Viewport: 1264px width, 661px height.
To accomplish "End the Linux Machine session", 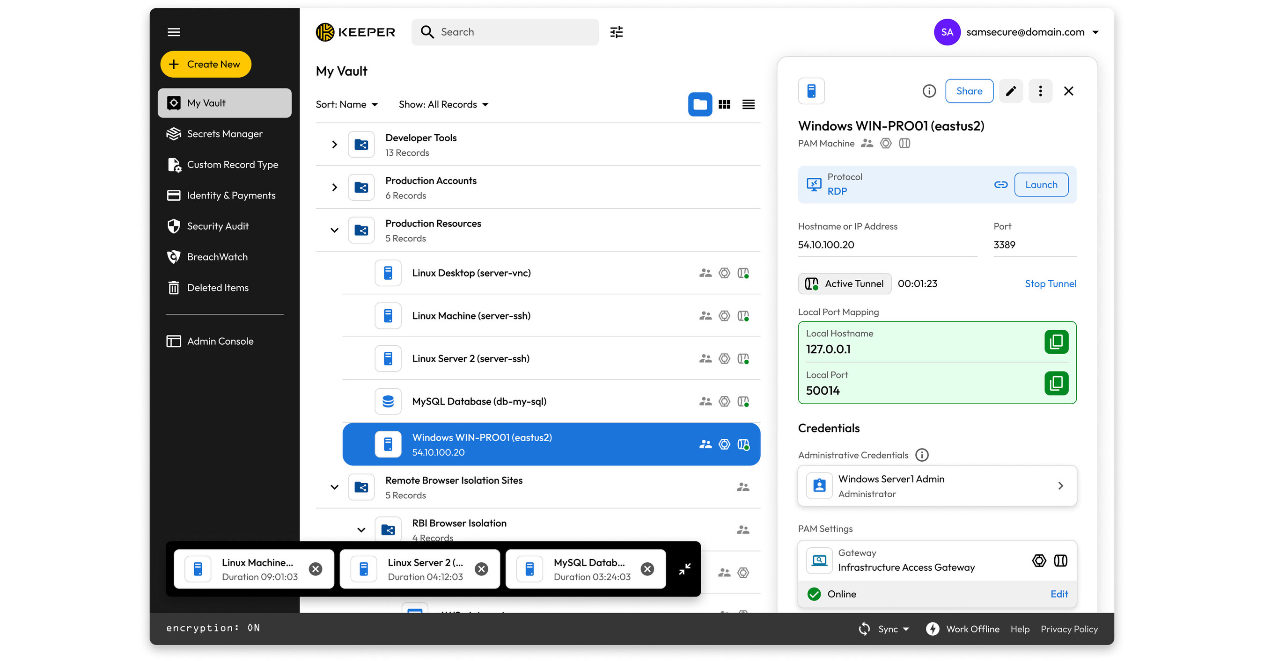I will 316,569.
